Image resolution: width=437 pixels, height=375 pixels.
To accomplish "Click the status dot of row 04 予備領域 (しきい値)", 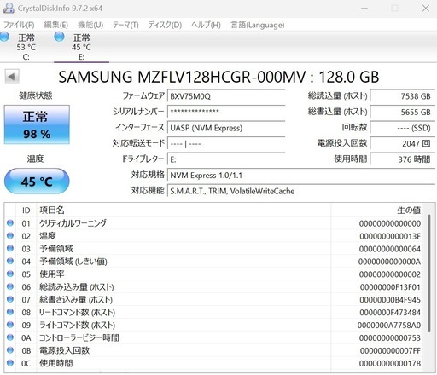I will pyautogui.click(x=10, y=261).
